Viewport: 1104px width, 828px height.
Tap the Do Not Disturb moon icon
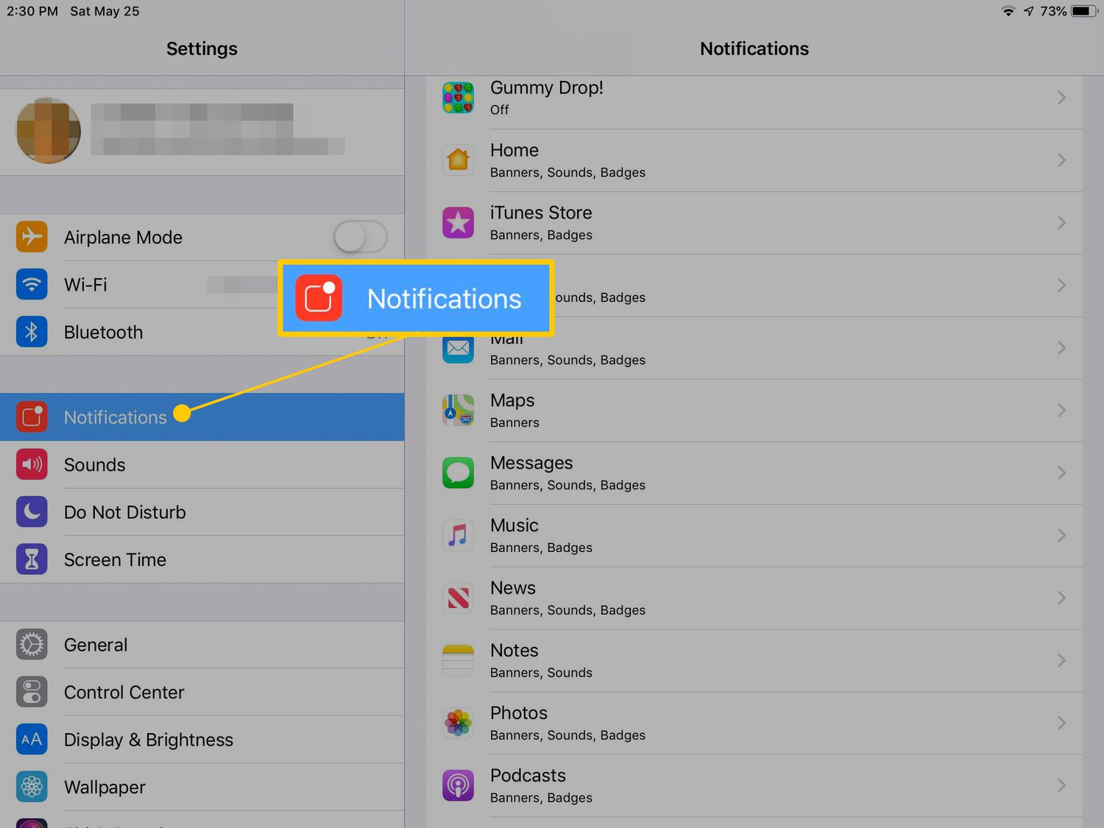(x=32, y=512)
